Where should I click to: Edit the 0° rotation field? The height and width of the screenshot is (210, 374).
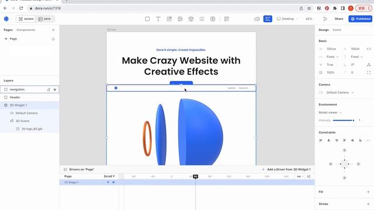point(353,65)
